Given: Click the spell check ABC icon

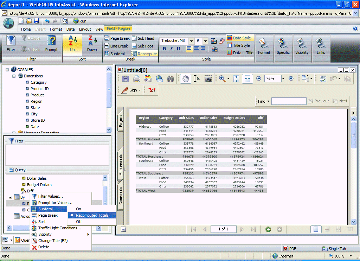Looking at the screenshot, I should [x=323, y=79].
